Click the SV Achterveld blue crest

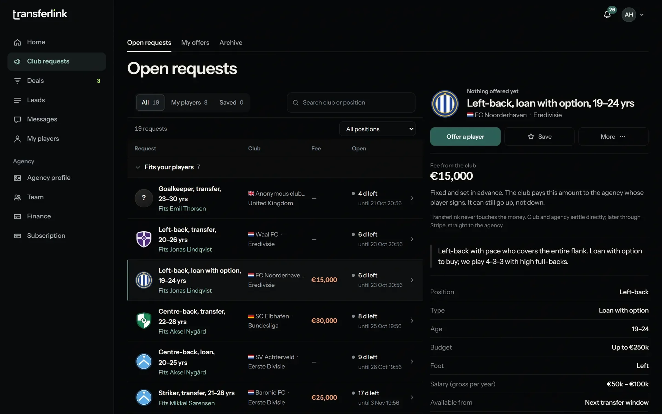tap(144, 362)
